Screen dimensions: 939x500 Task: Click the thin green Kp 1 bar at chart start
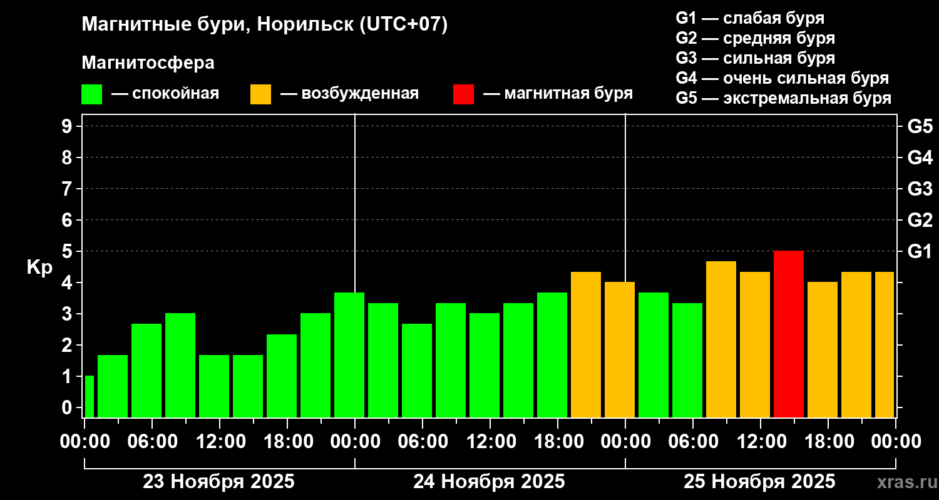90,397
